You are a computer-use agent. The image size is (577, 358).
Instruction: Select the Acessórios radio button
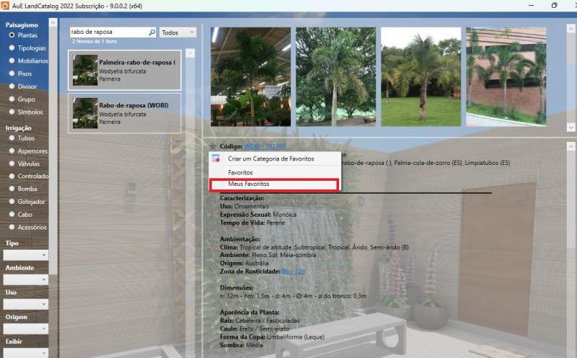(x=12, y=227)
